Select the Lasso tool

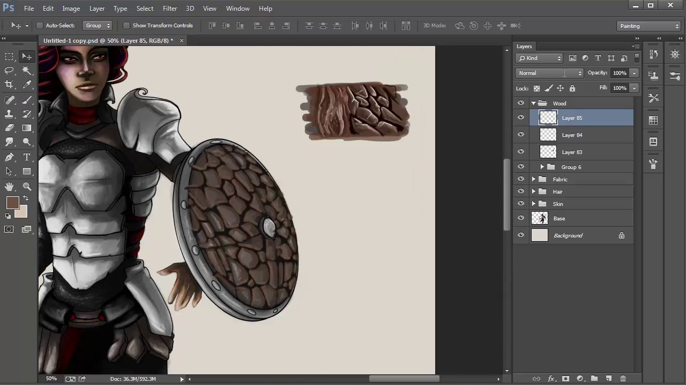tap(9, 71)
